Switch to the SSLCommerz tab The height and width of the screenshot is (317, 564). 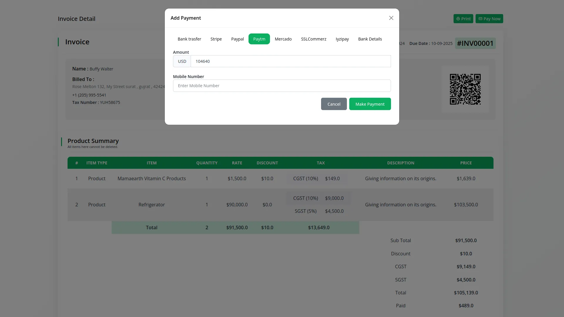(313, 39)
